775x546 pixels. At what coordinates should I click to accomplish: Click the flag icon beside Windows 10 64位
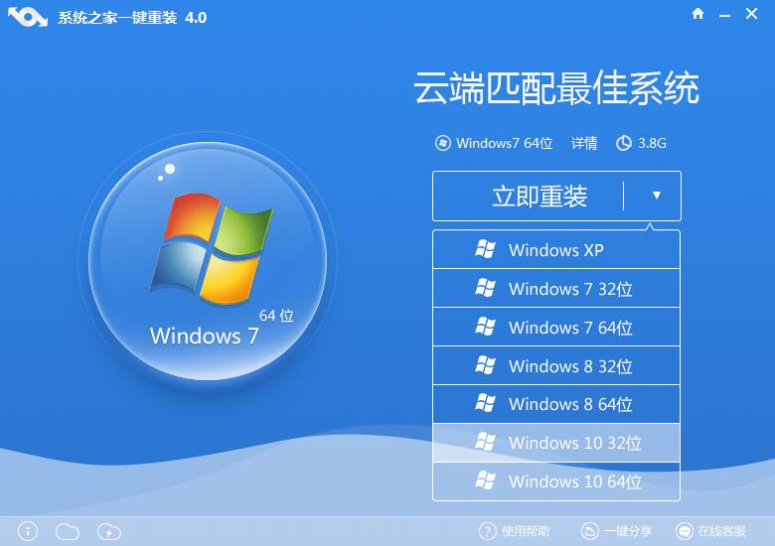485,480
